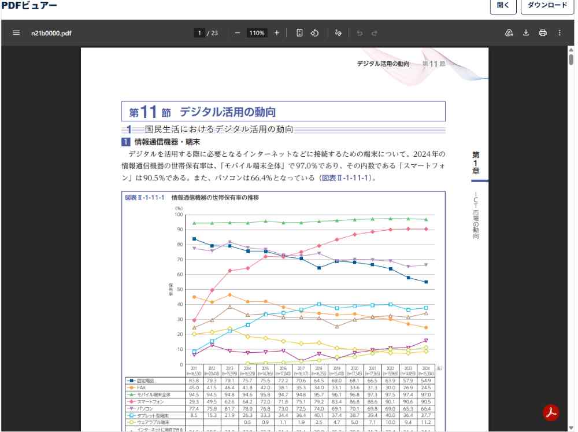Download the PDF using the toolbar icon
Screen dimensions: 578x432
pyautogui.click(x=526, y=33)
